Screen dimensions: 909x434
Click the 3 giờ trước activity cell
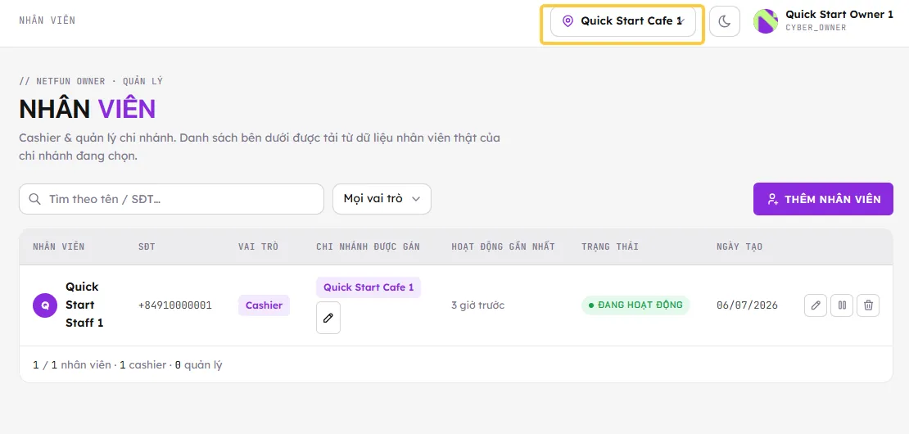[477, 305]
